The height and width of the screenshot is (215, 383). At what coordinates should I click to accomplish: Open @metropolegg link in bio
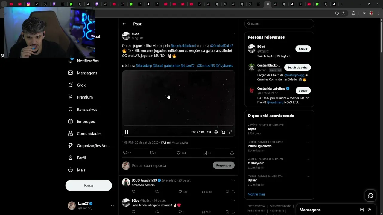tap(294, 75)
